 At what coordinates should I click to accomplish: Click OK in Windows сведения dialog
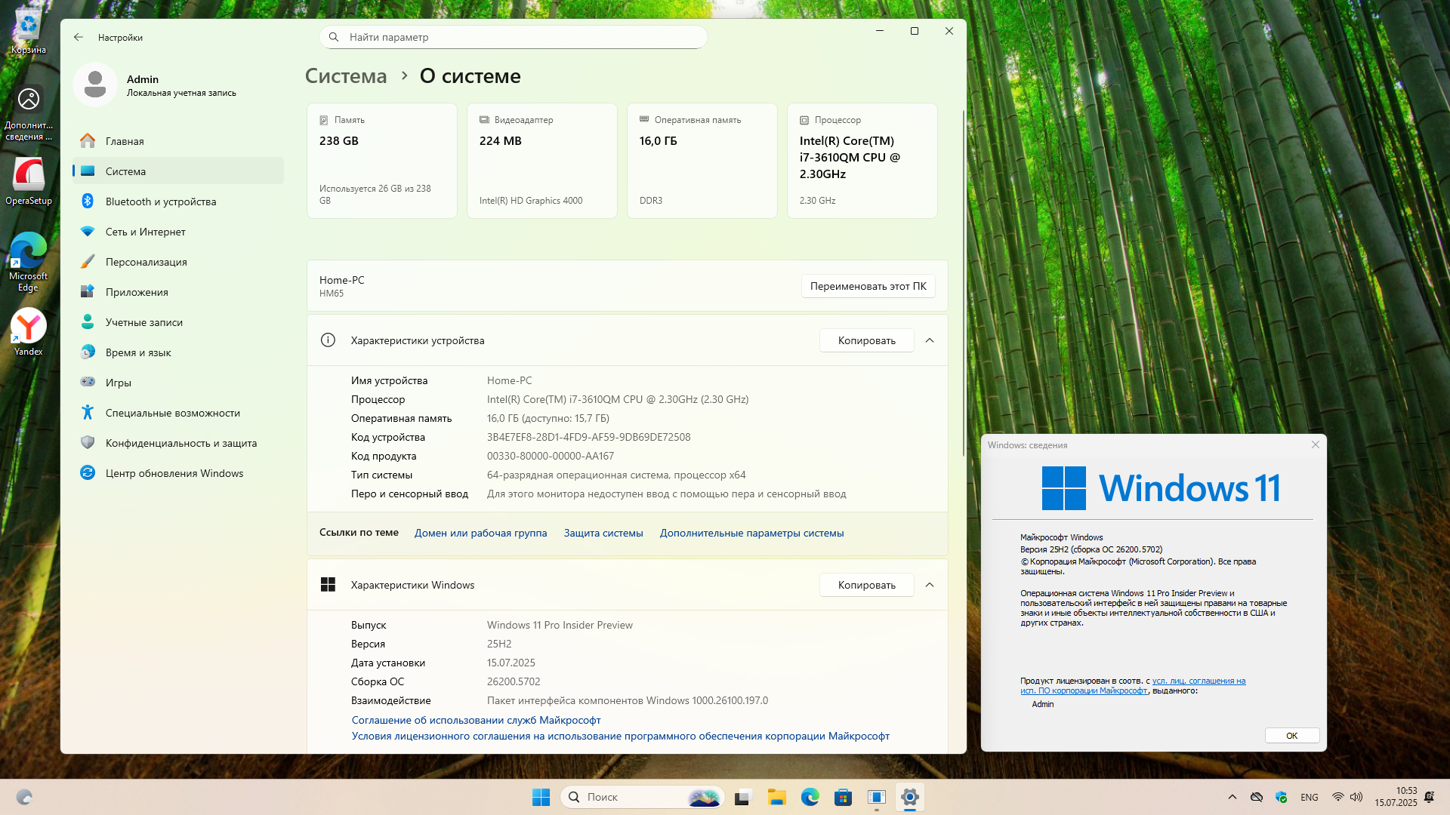(x=1291, y=736)
